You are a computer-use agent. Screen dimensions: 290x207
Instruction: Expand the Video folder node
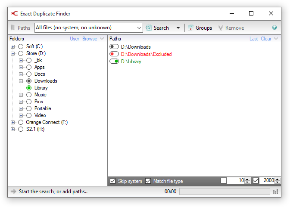(21, 116)
